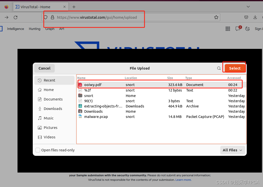Viewport: 263px width, 187px height.
Task: Open the Graph menu item
Action: [50, 29]
